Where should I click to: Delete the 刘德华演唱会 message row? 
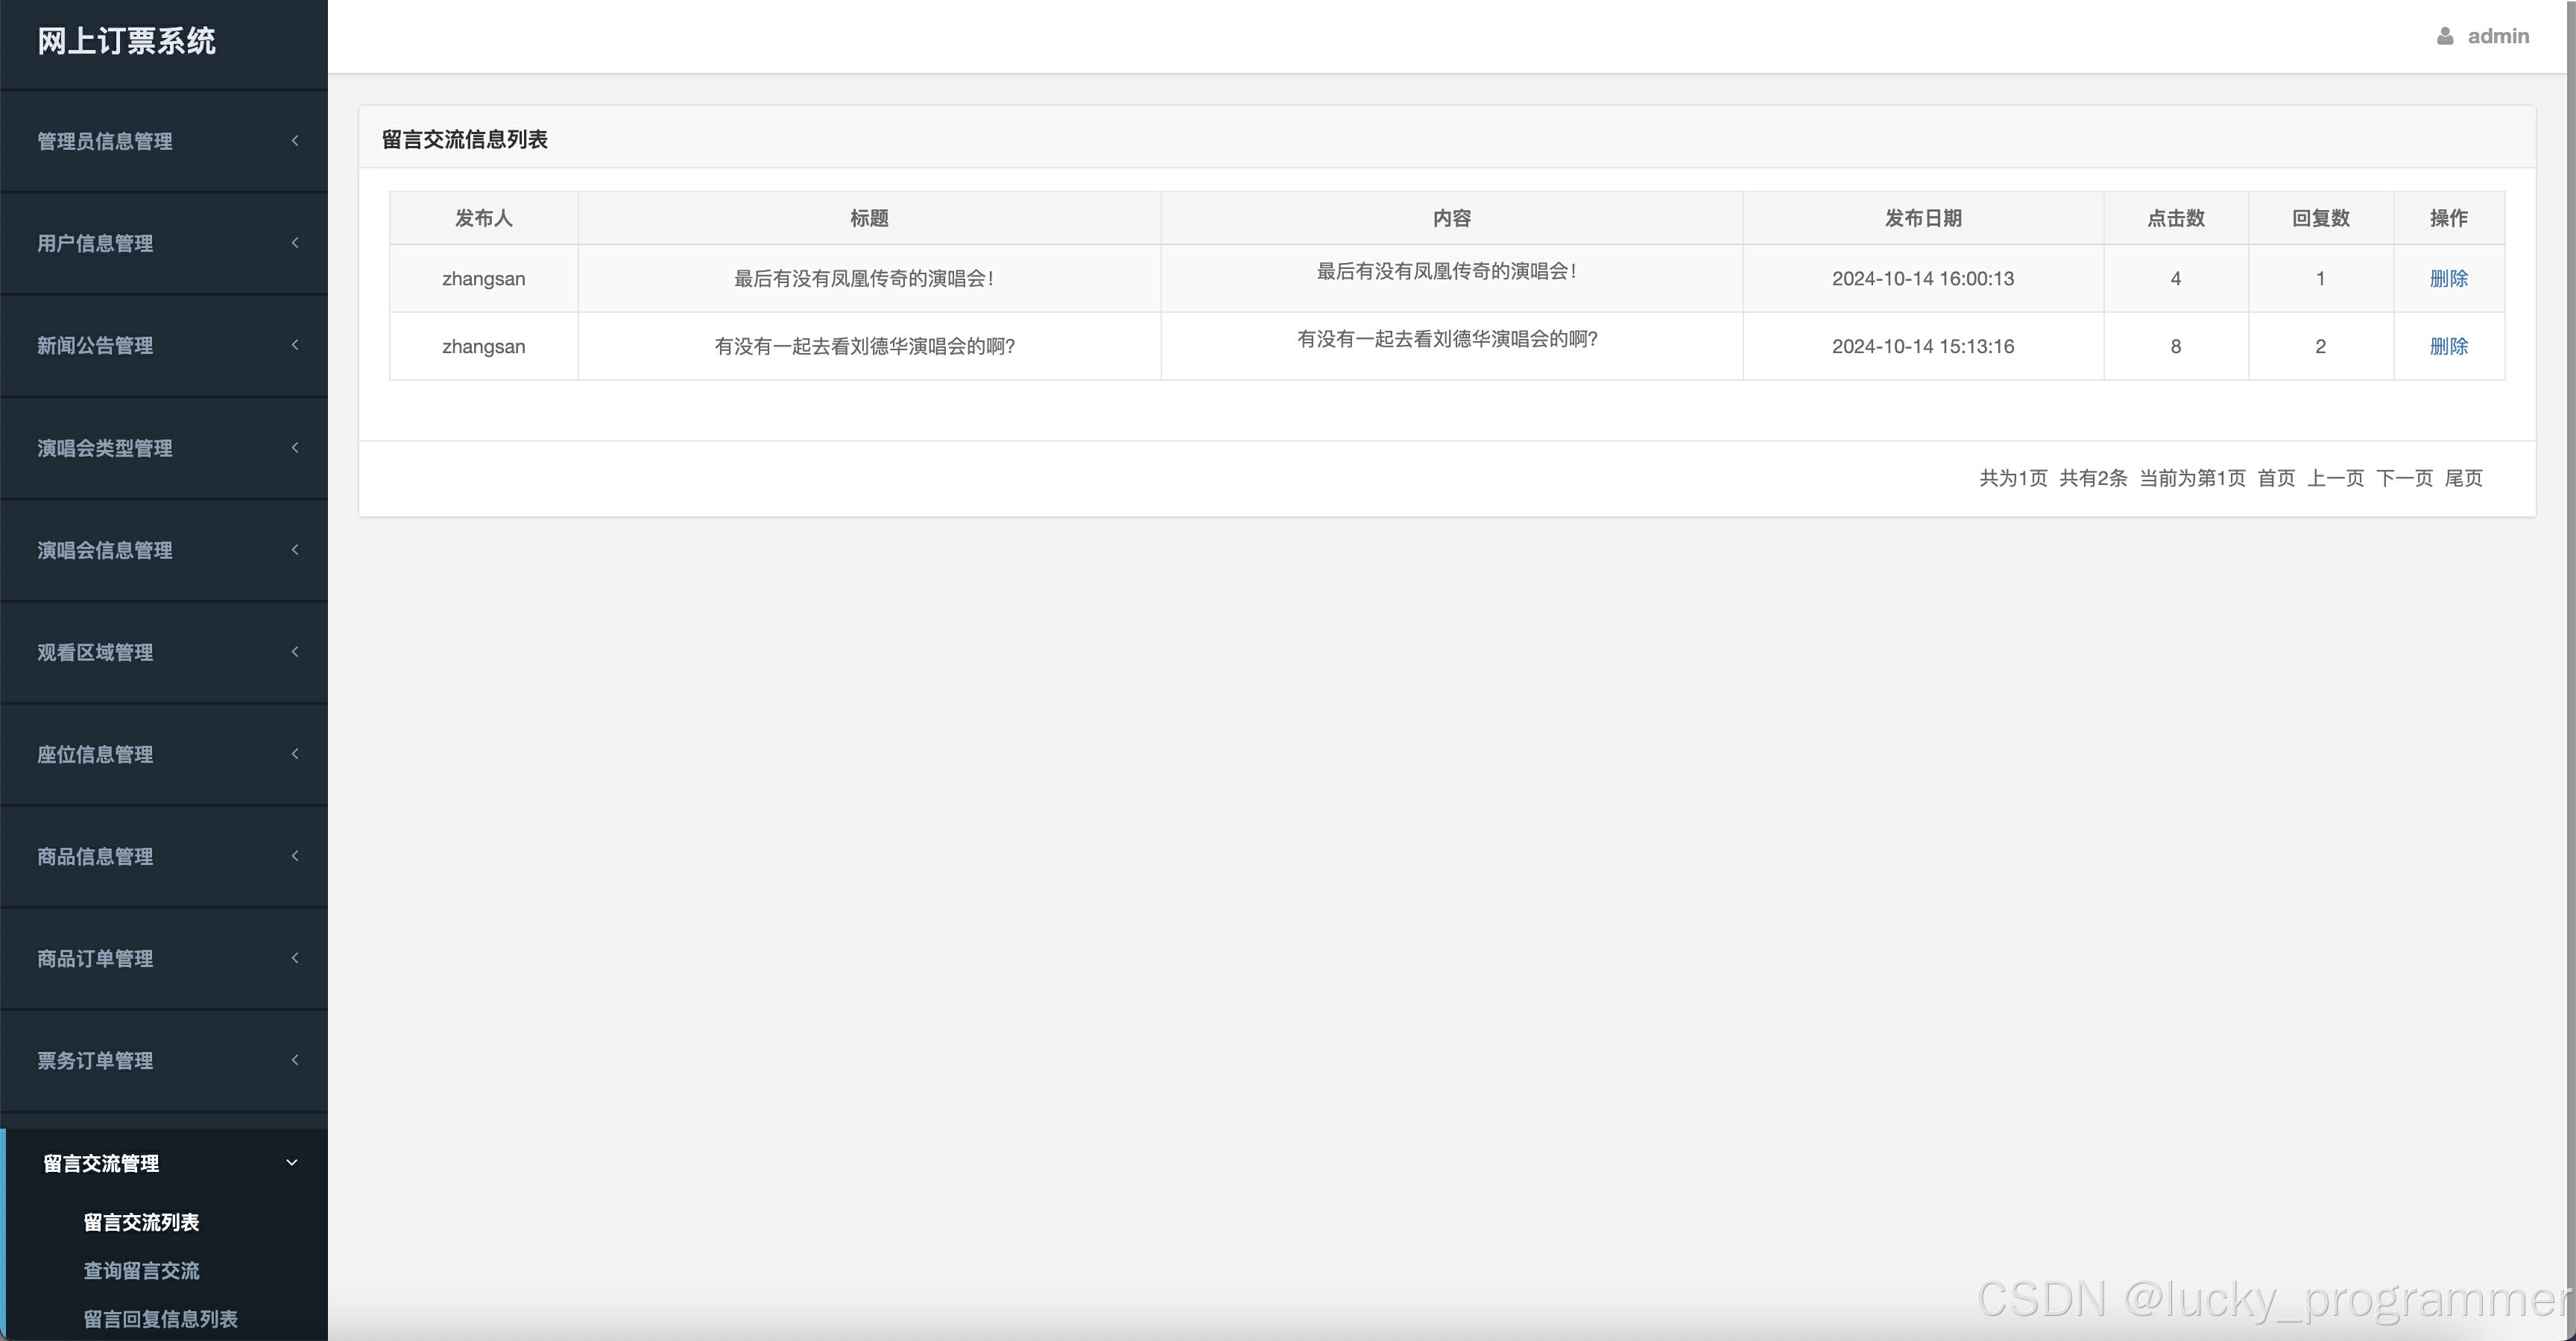point(2448,346)
